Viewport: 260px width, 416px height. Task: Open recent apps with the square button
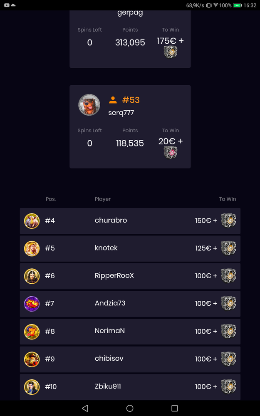175,408
